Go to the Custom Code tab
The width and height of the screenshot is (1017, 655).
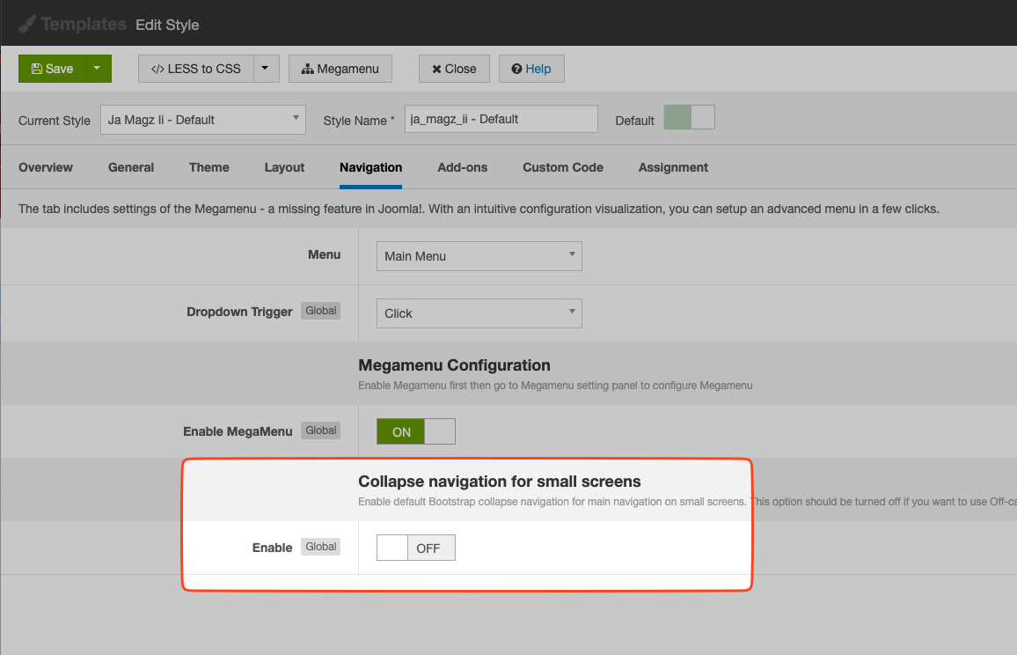[562, 167]
